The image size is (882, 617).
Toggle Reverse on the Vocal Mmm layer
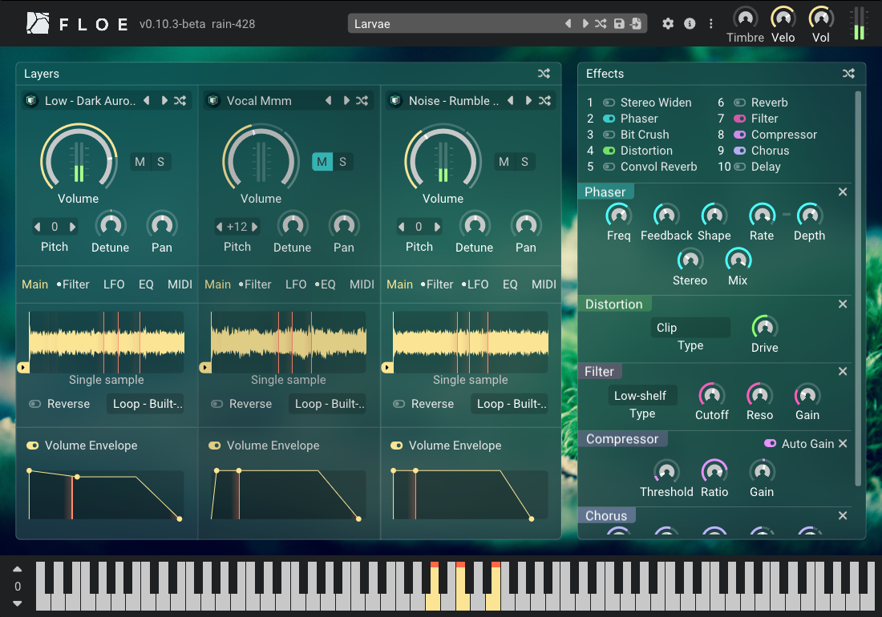(216, 404)
